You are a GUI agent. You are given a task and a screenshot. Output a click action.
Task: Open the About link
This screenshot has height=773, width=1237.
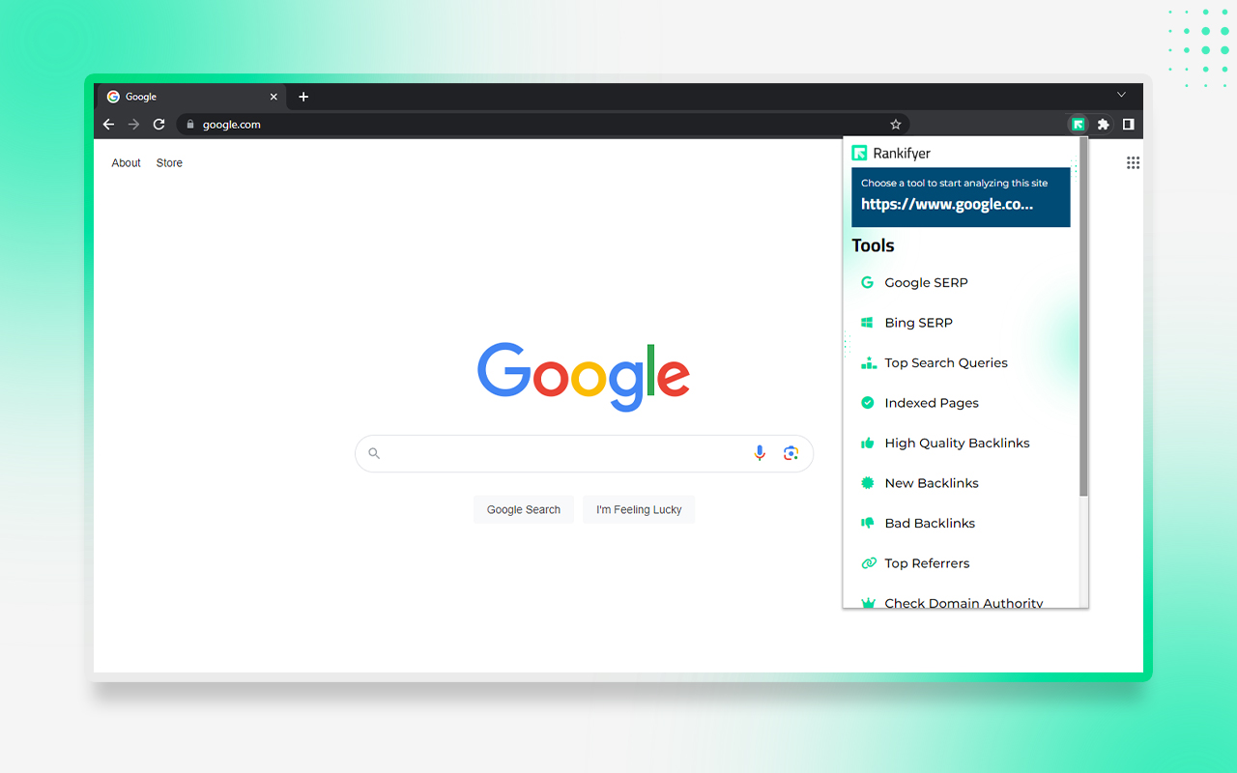(127, 163)
